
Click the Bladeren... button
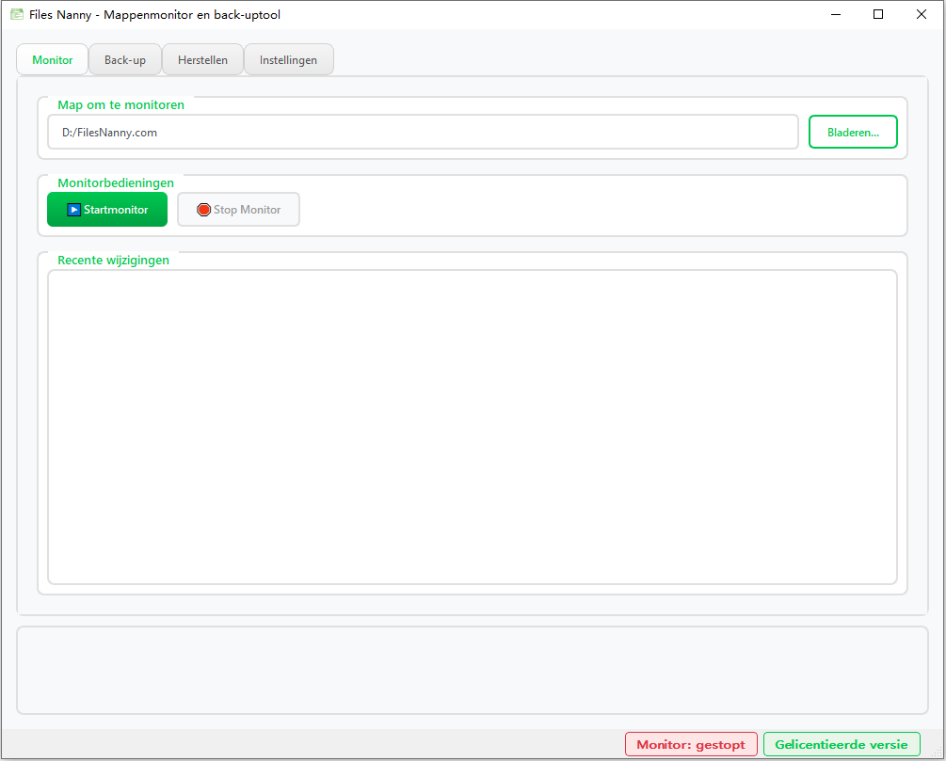[x=853, y=132]
